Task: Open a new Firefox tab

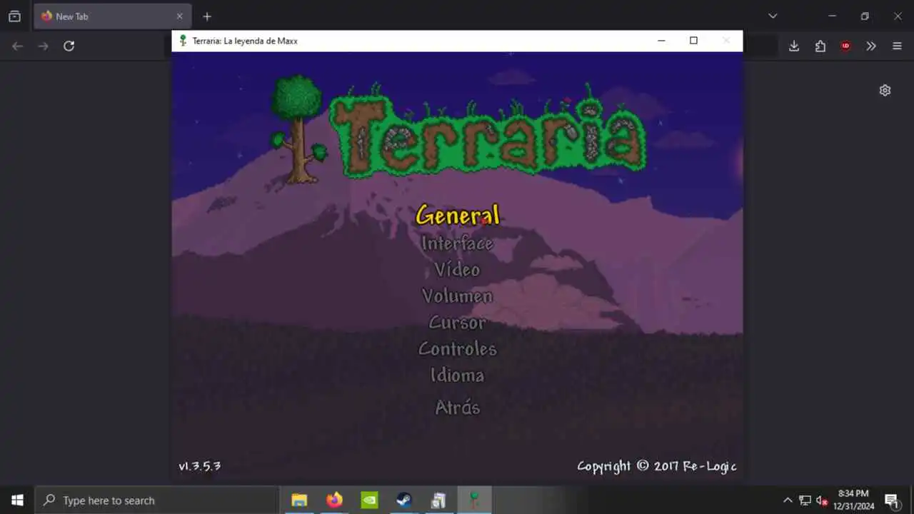Action: [207, 16]
